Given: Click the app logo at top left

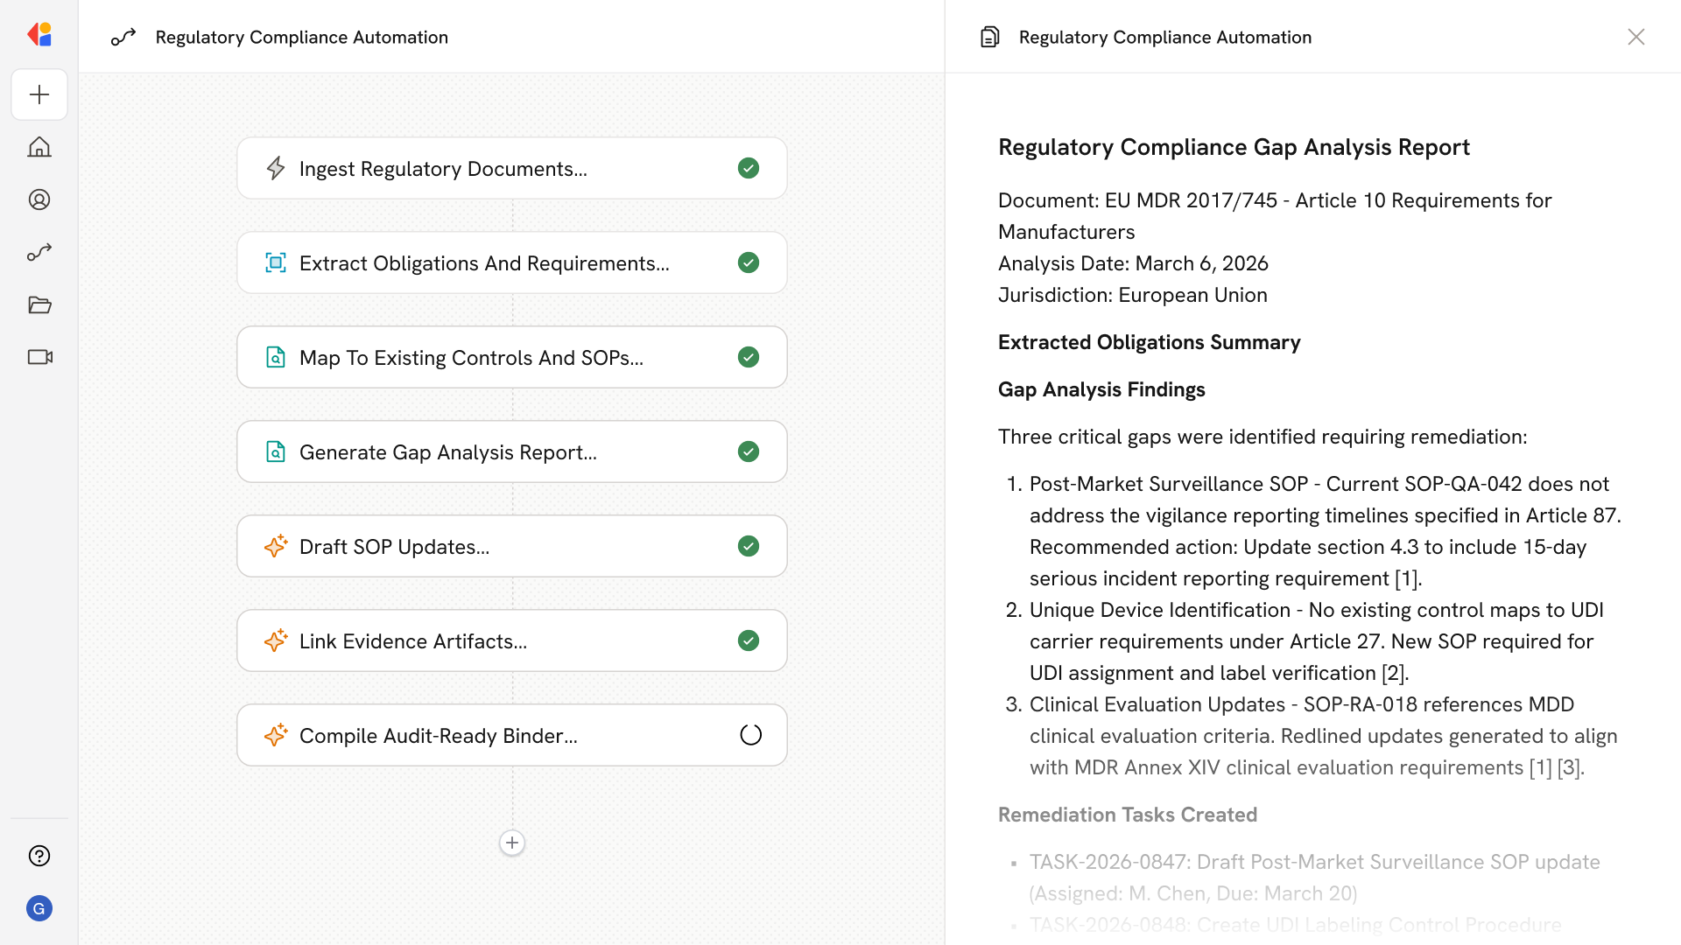Looking at the screenshot, I should 39,35.
